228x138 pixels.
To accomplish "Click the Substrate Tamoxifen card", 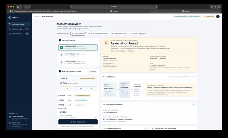I will coord(138,89).
